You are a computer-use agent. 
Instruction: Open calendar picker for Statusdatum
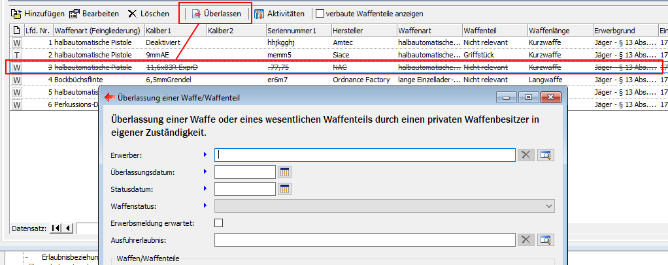click(285, 189)
